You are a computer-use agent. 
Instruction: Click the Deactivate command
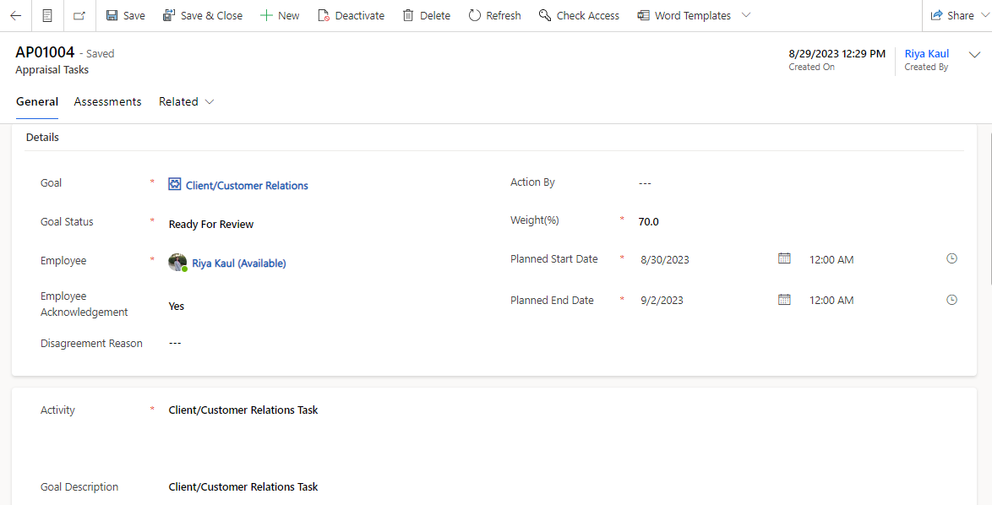351,15
